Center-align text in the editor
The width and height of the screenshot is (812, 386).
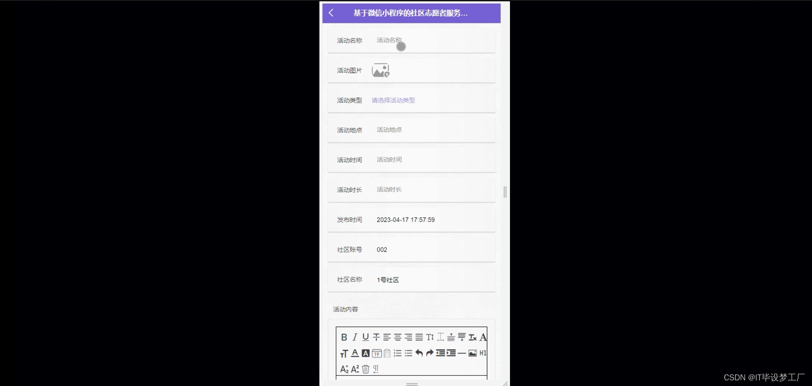398,337
